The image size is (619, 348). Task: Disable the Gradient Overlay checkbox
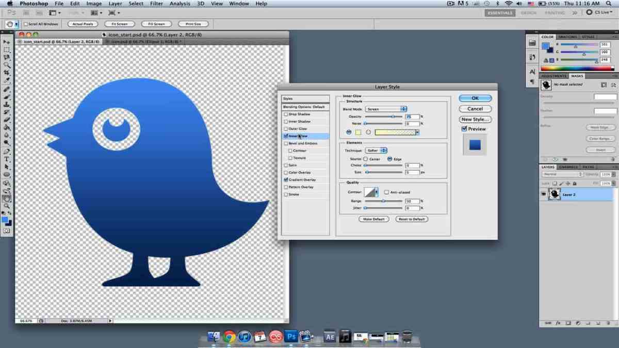[x=286, y=179]
